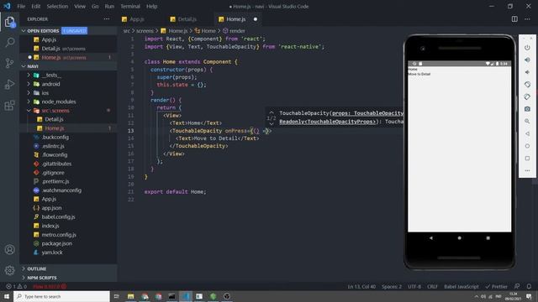
Task: Open the Search view in activity bar
Action: [9, 43]
